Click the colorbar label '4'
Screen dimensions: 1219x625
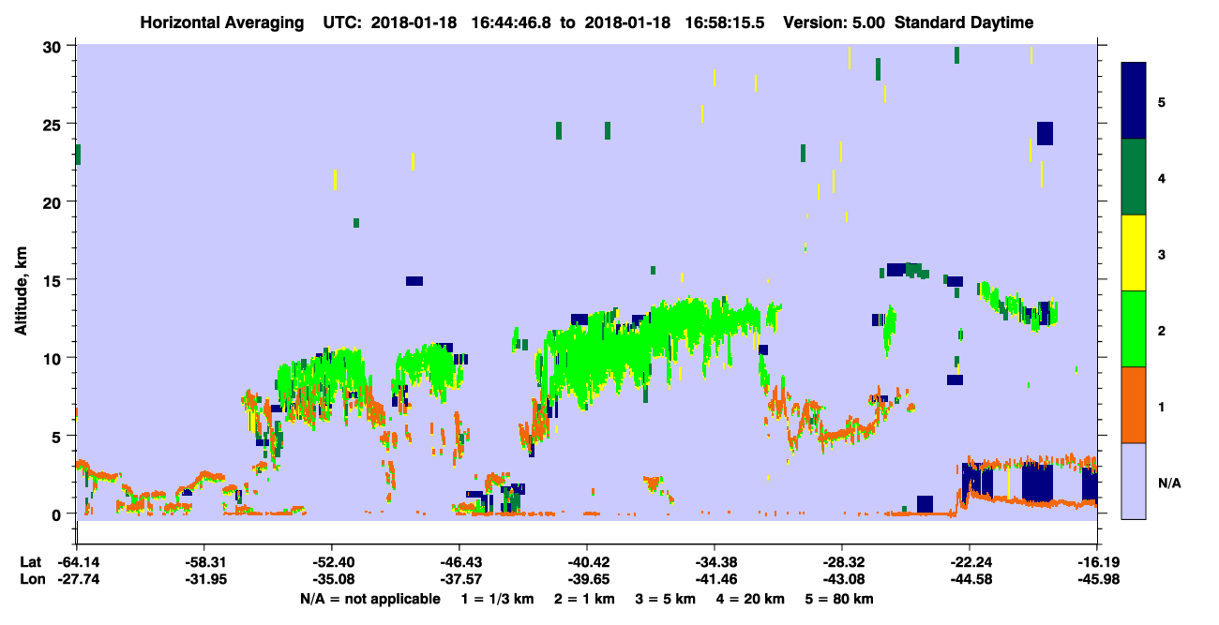(x=1162, y=177)
